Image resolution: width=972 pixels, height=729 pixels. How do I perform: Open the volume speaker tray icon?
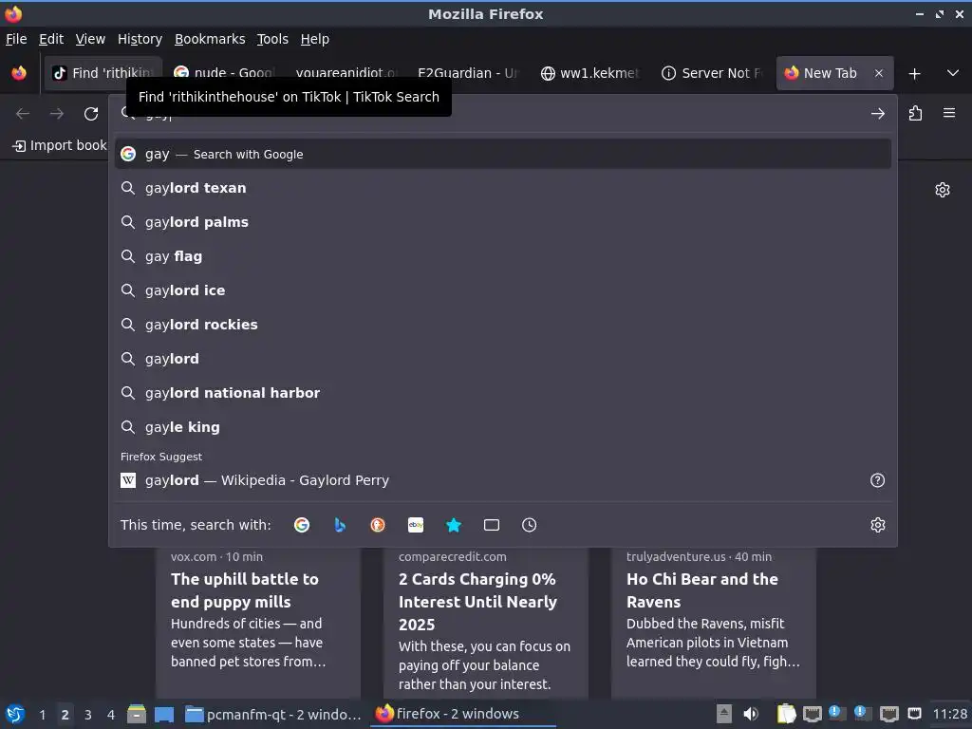[x=750, y=714]
